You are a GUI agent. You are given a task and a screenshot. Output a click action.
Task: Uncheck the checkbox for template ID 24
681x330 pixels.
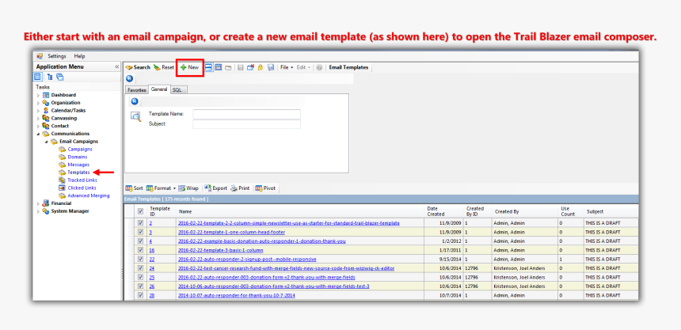140,268
